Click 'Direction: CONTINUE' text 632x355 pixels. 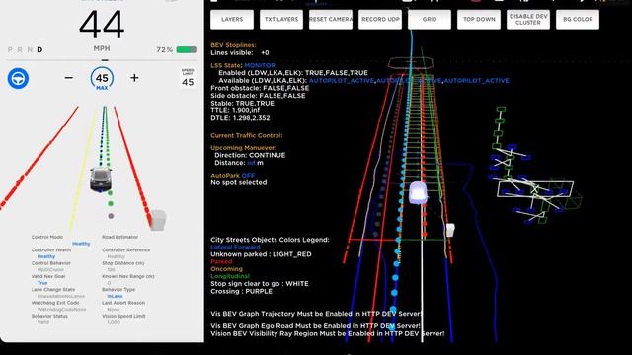pos(250,156)
